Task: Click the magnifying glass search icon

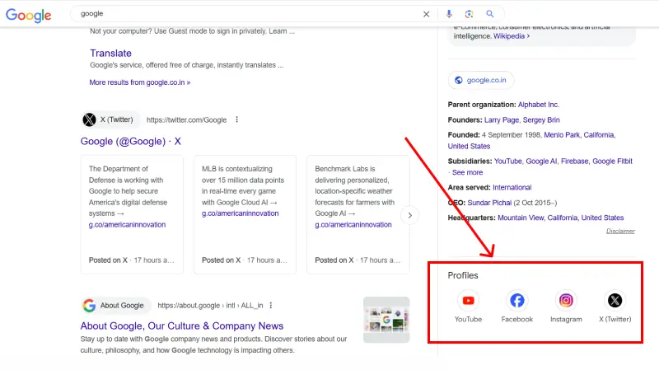Action: pos(490,14)
